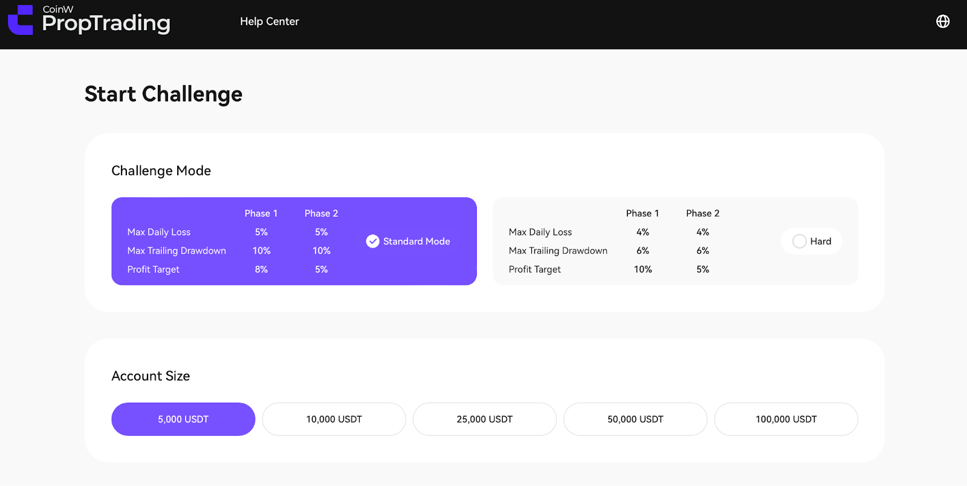The width and height of the screenshot is (967, 486).
Task: Click Max Trailing Drawdown in Hard card
Action: pyautogui.click(x=558, y=251)
